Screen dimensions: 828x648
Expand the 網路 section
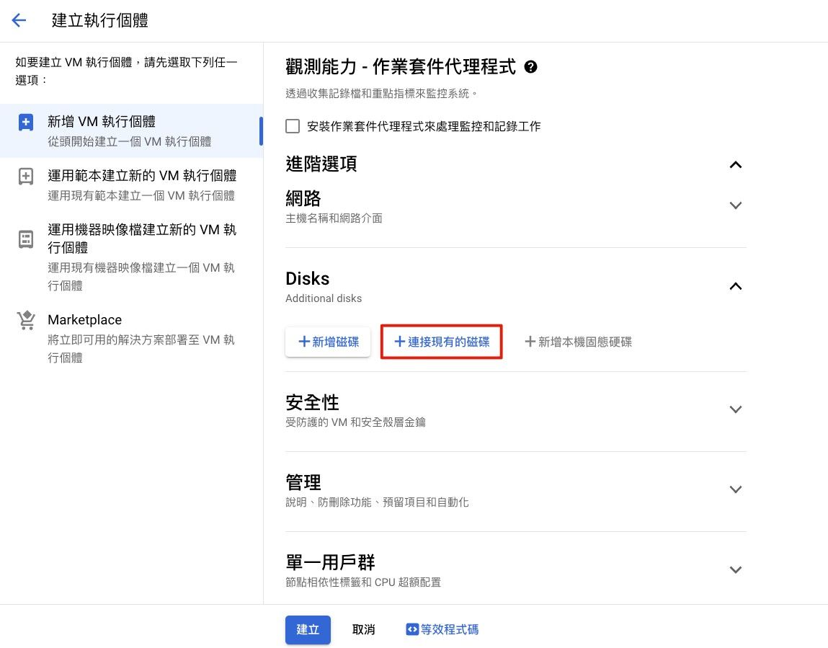pos(735,205)
